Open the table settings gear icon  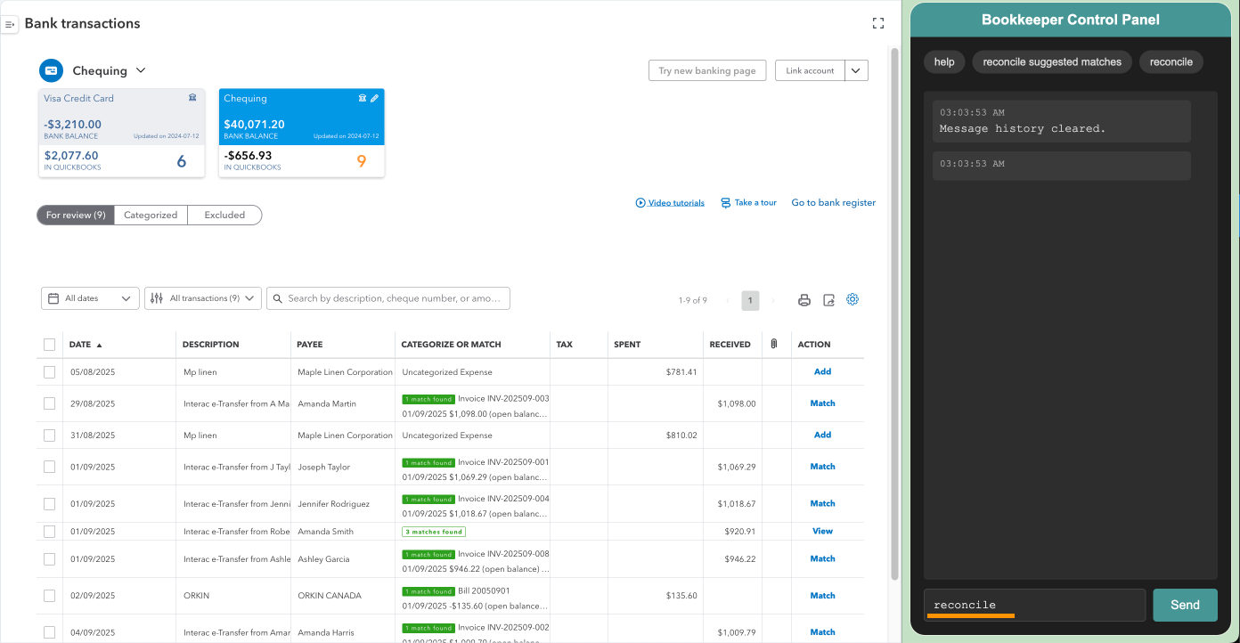(852, 299)
